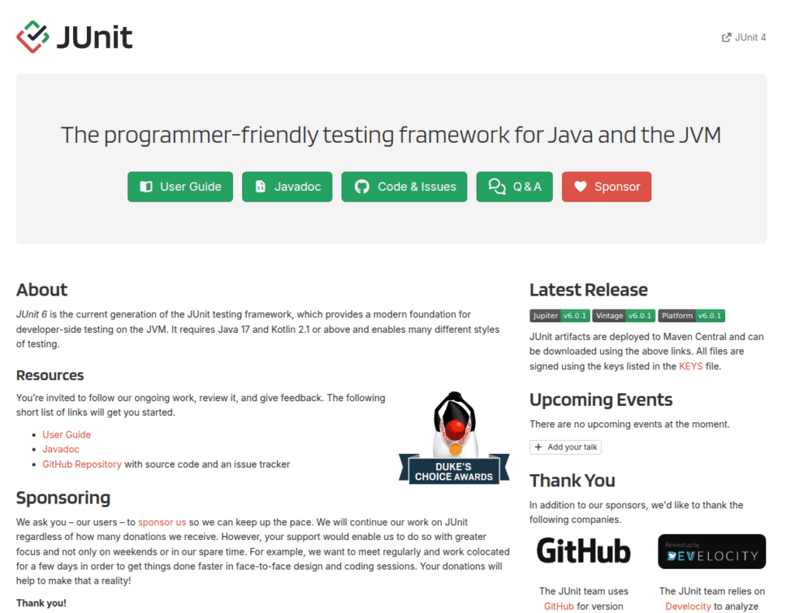Click the Platform v6.0.1 release badge
The width and height of the screenshot is (795, 613).
pyautogui.click(x=691, y=316)
